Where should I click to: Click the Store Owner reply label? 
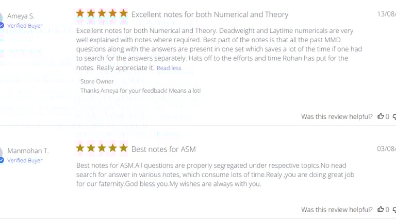(97, 81)
